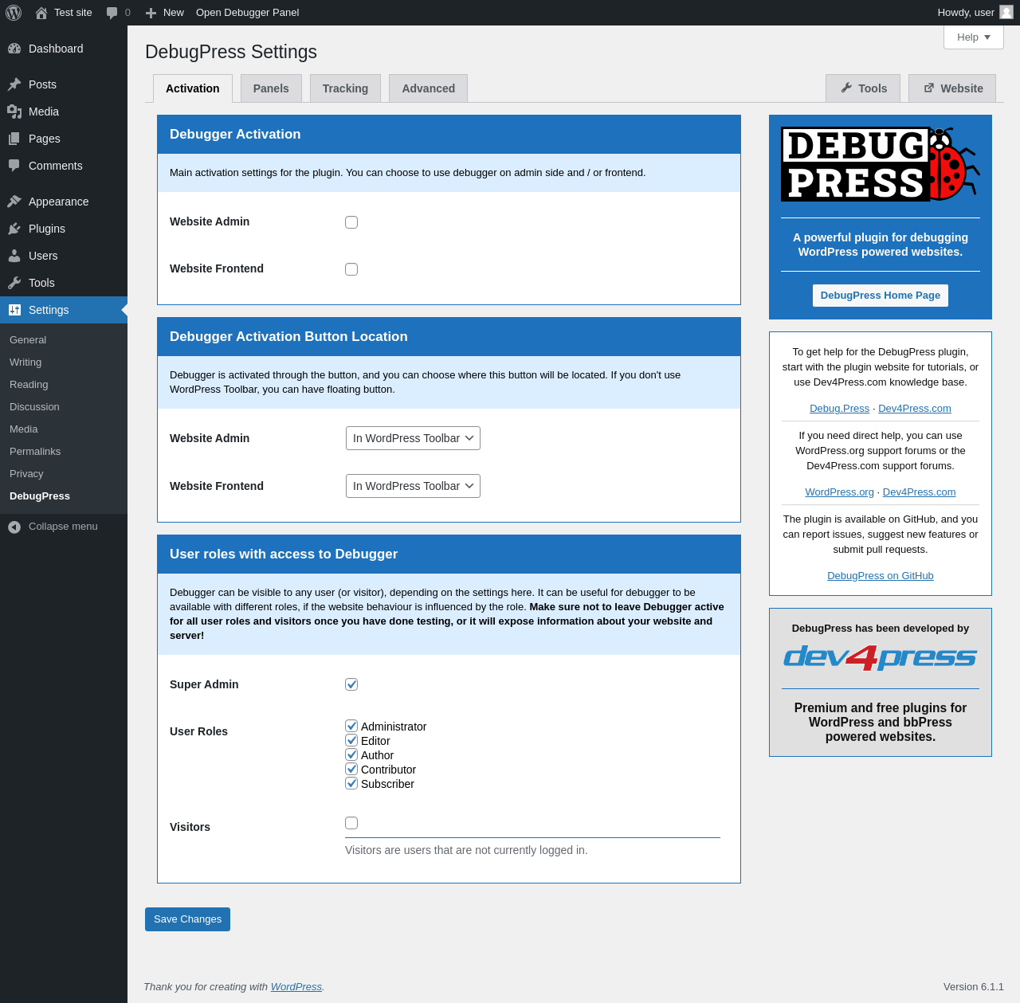Screen dimensions: 1020x1003
Task: Open Website Admin button location dropdown
Action: (413, 438)
